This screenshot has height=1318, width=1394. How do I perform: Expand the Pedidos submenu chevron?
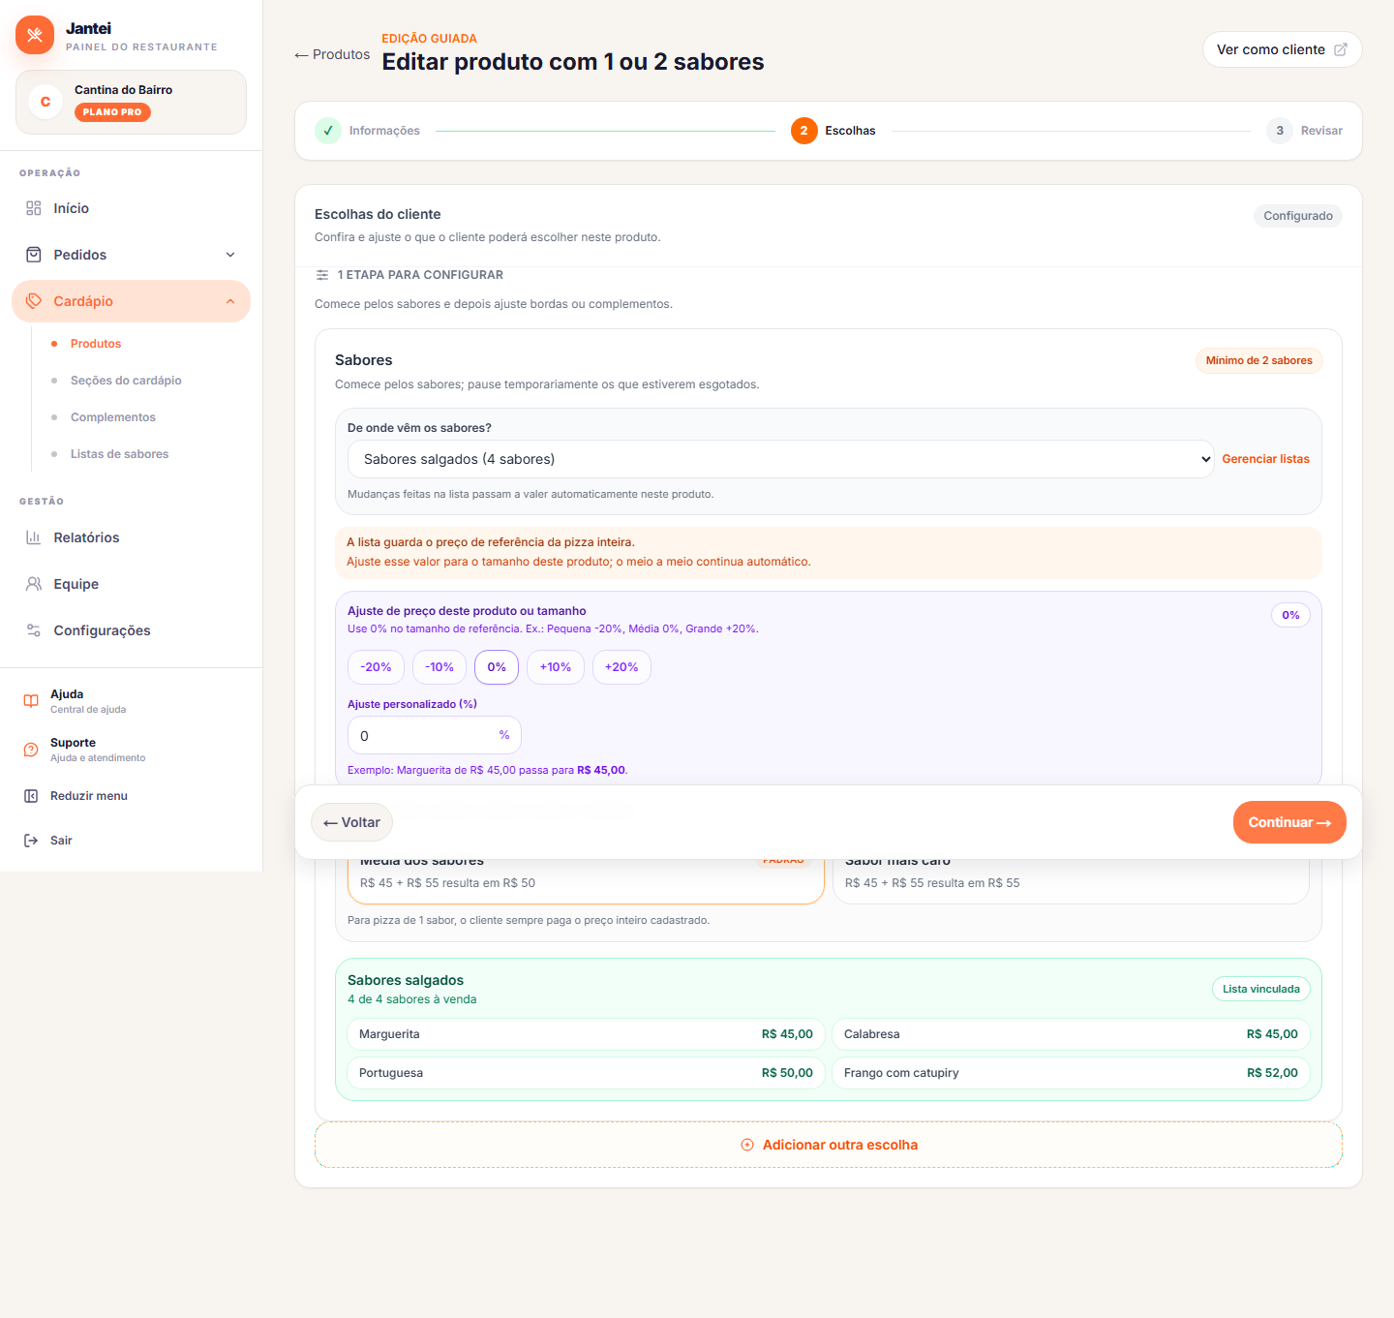tap(230, 255)
